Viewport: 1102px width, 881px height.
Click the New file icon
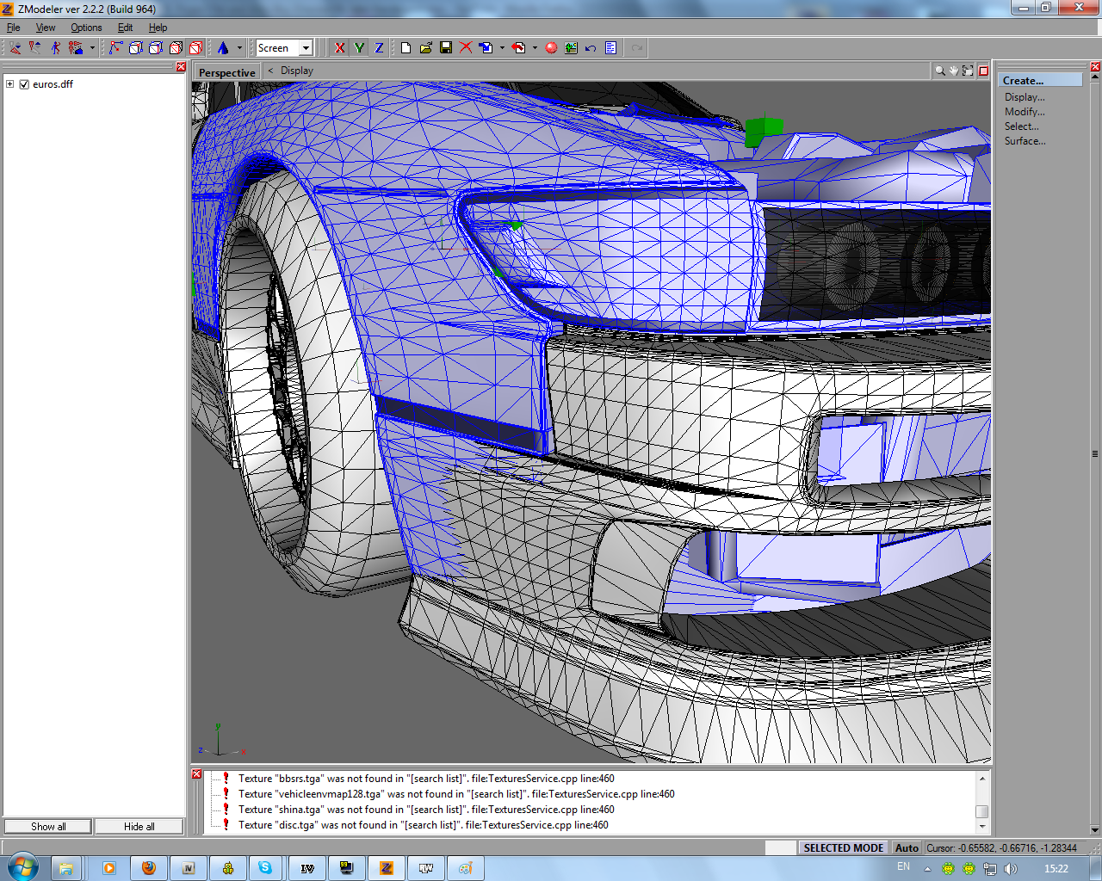click(x=406, y=48)
